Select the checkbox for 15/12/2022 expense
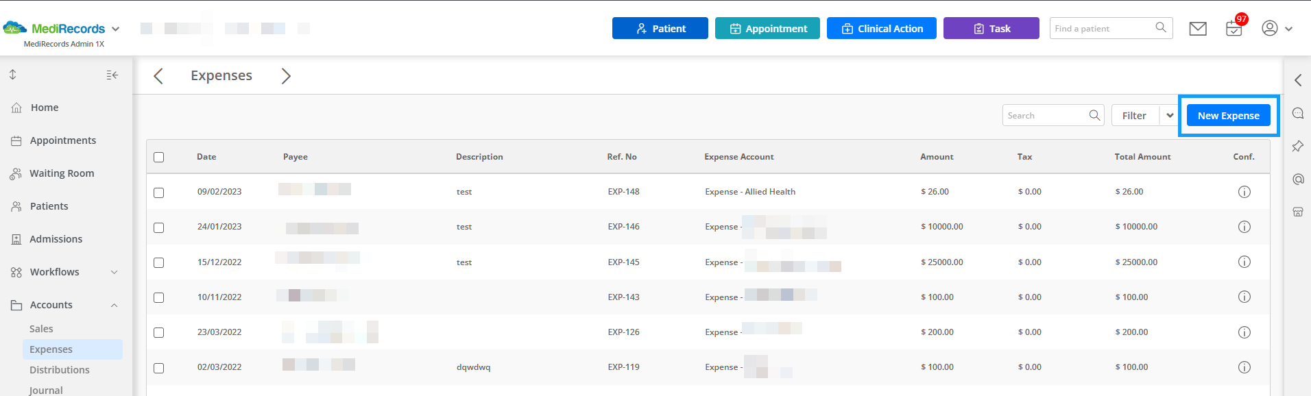Screen dimensions: 1311x396 159,262
